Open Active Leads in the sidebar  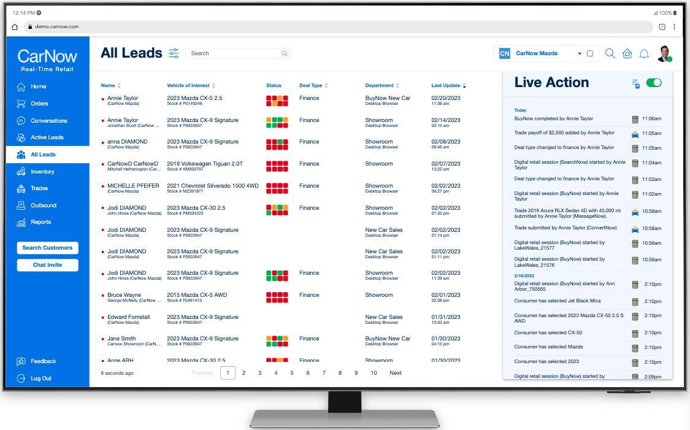(47, 138)
